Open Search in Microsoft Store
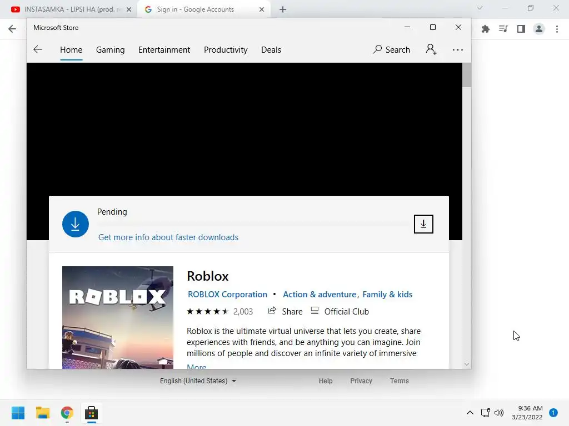Image resolution: width=569 pixels, height=426 pixels. click(x=392, y=49)
